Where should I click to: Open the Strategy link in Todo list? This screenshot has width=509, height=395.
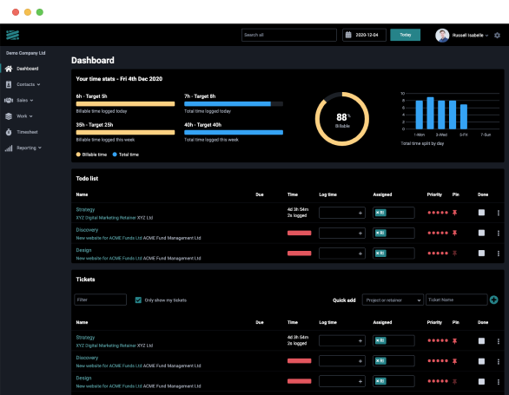(85, 210)
